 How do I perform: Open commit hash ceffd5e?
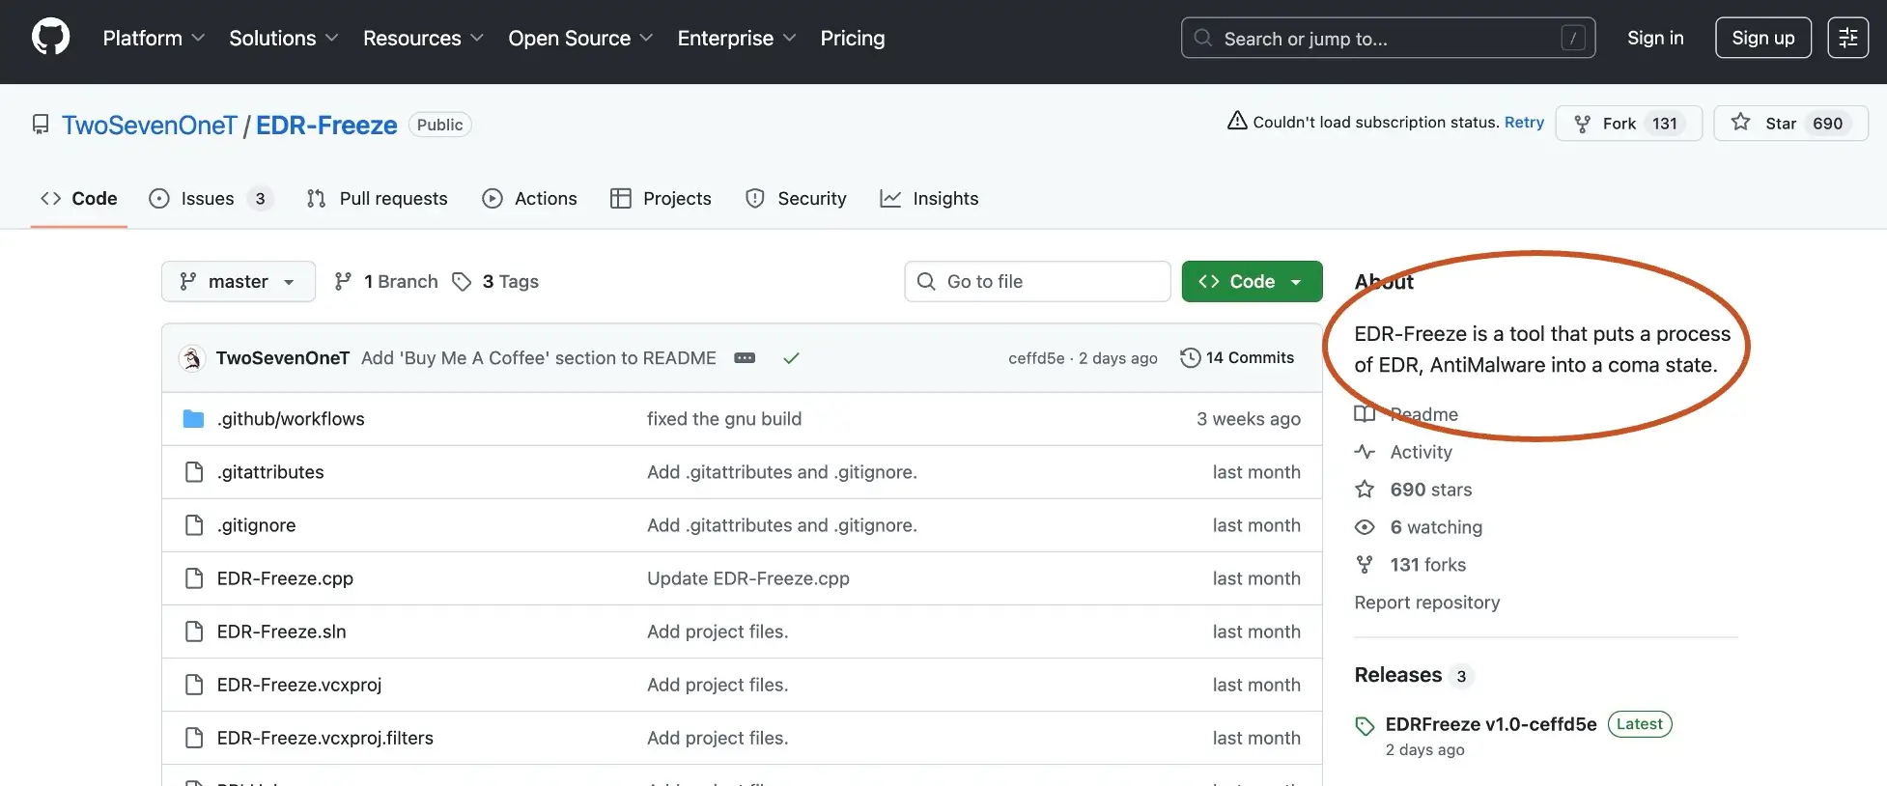tap(1036, 358)
